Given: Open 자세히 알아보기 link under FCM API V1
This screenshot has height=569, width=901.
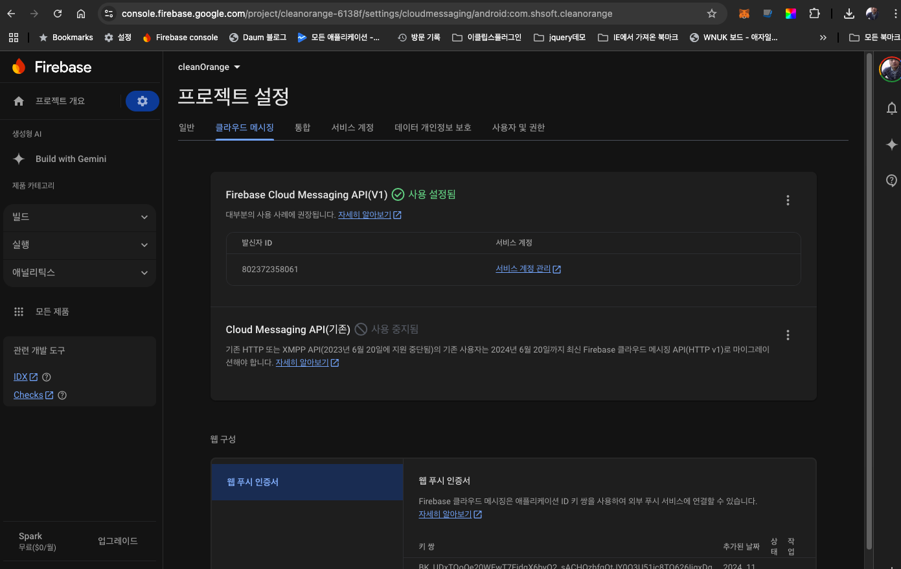Looking at the screenshot, I should pyautogui.click(x=370, y=215).
